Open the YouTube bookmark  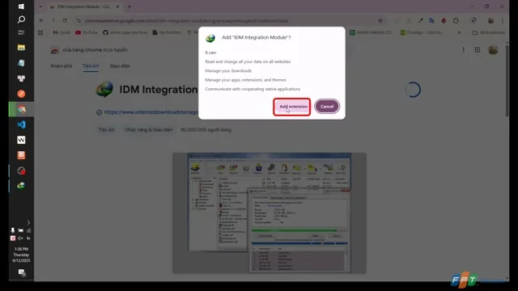87,32
